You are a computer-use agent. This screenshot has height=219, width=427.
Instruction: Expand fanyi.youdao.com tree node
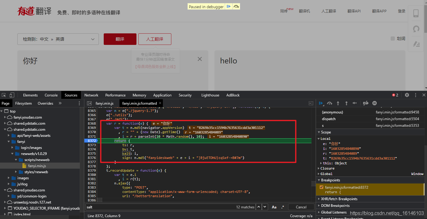pyautogui.click(x=5, y=117)
